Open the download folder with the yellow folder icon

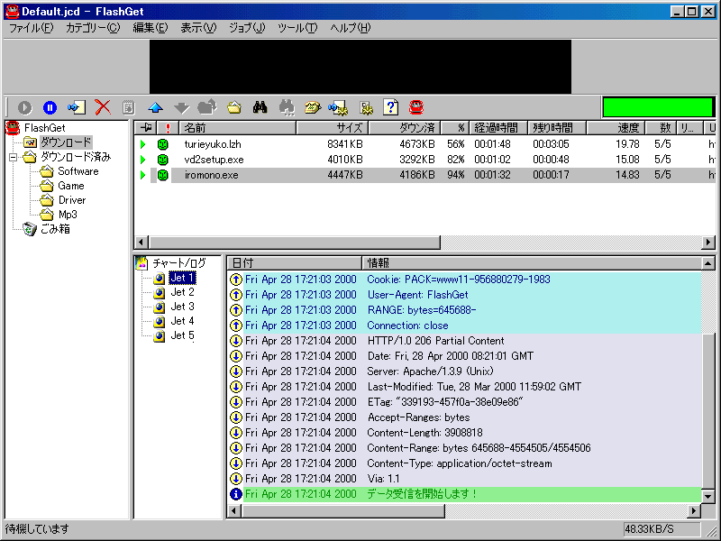click(234, 108)
